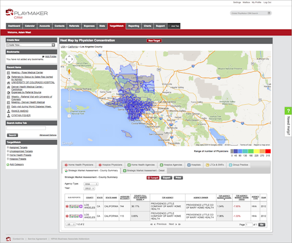The image size is (292, 243).
Task: Click the Go button in pagination
Action: pos(262,225)
